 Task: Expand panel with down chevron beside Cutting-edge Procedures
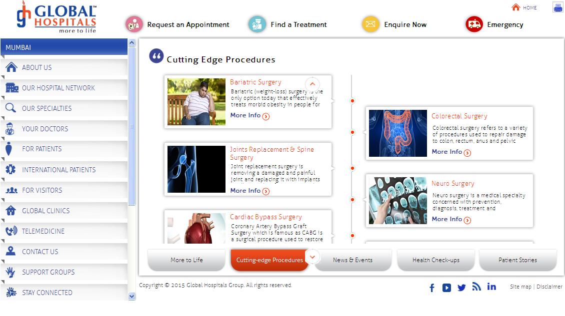(312, 257)
